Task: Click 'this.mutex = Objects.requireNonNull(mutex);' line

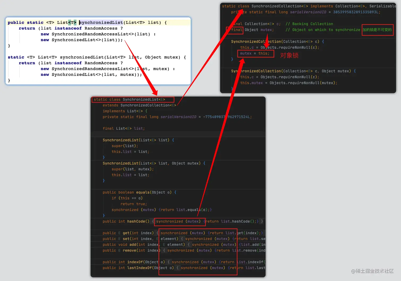Action: coord(289,83)
